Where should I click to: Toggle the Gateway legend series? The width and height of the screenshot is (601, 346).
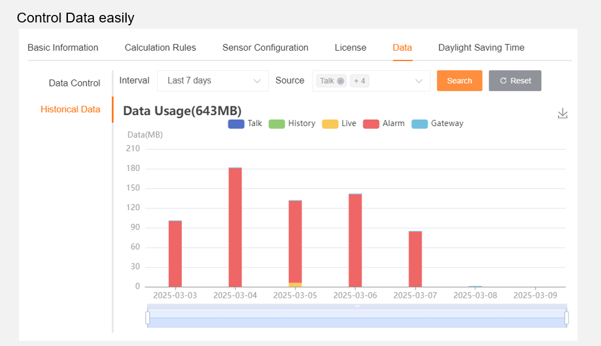click(438, 123)
